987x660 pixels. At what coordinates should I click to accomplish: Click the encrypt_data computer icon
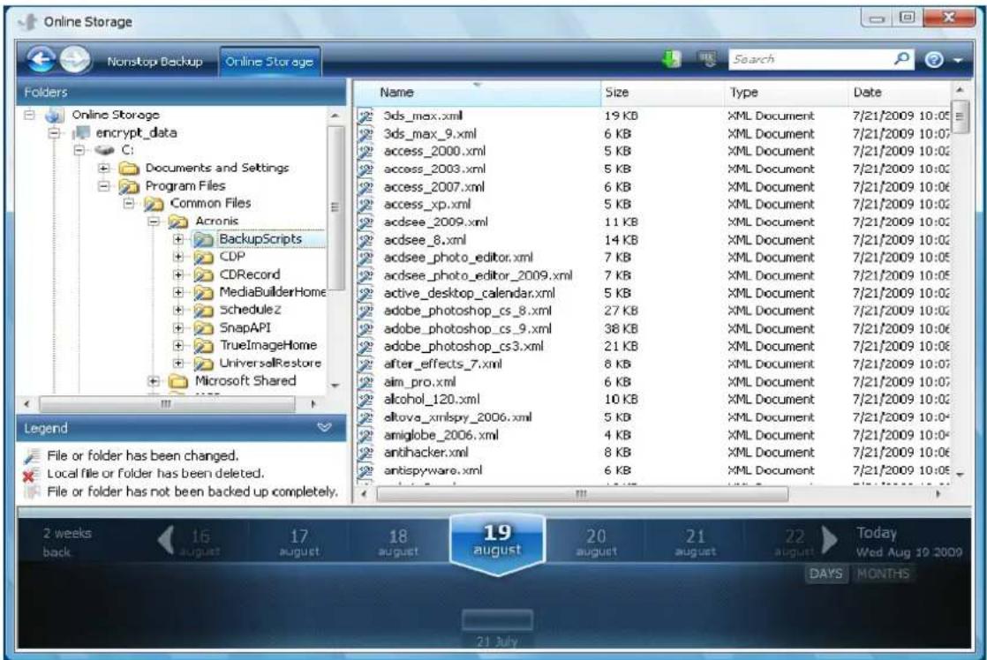pos(81,132)
